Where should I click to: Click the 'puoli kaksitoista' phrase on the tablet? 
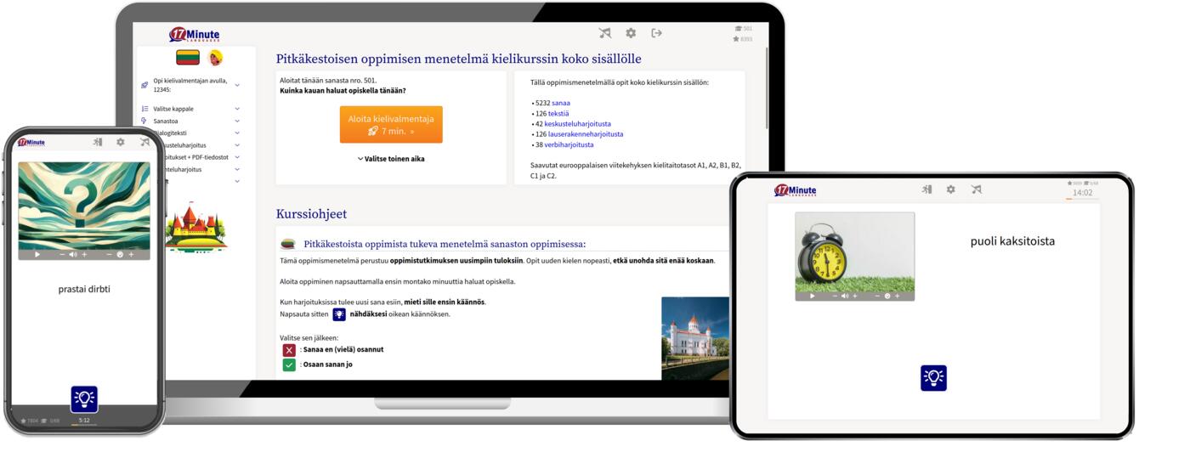(x=1012, y=241)
